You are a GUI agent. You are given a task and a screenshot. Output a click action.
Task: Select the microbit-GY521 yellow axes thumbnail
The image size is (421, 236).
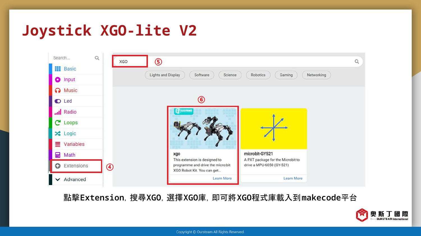[x=274, y=128]
